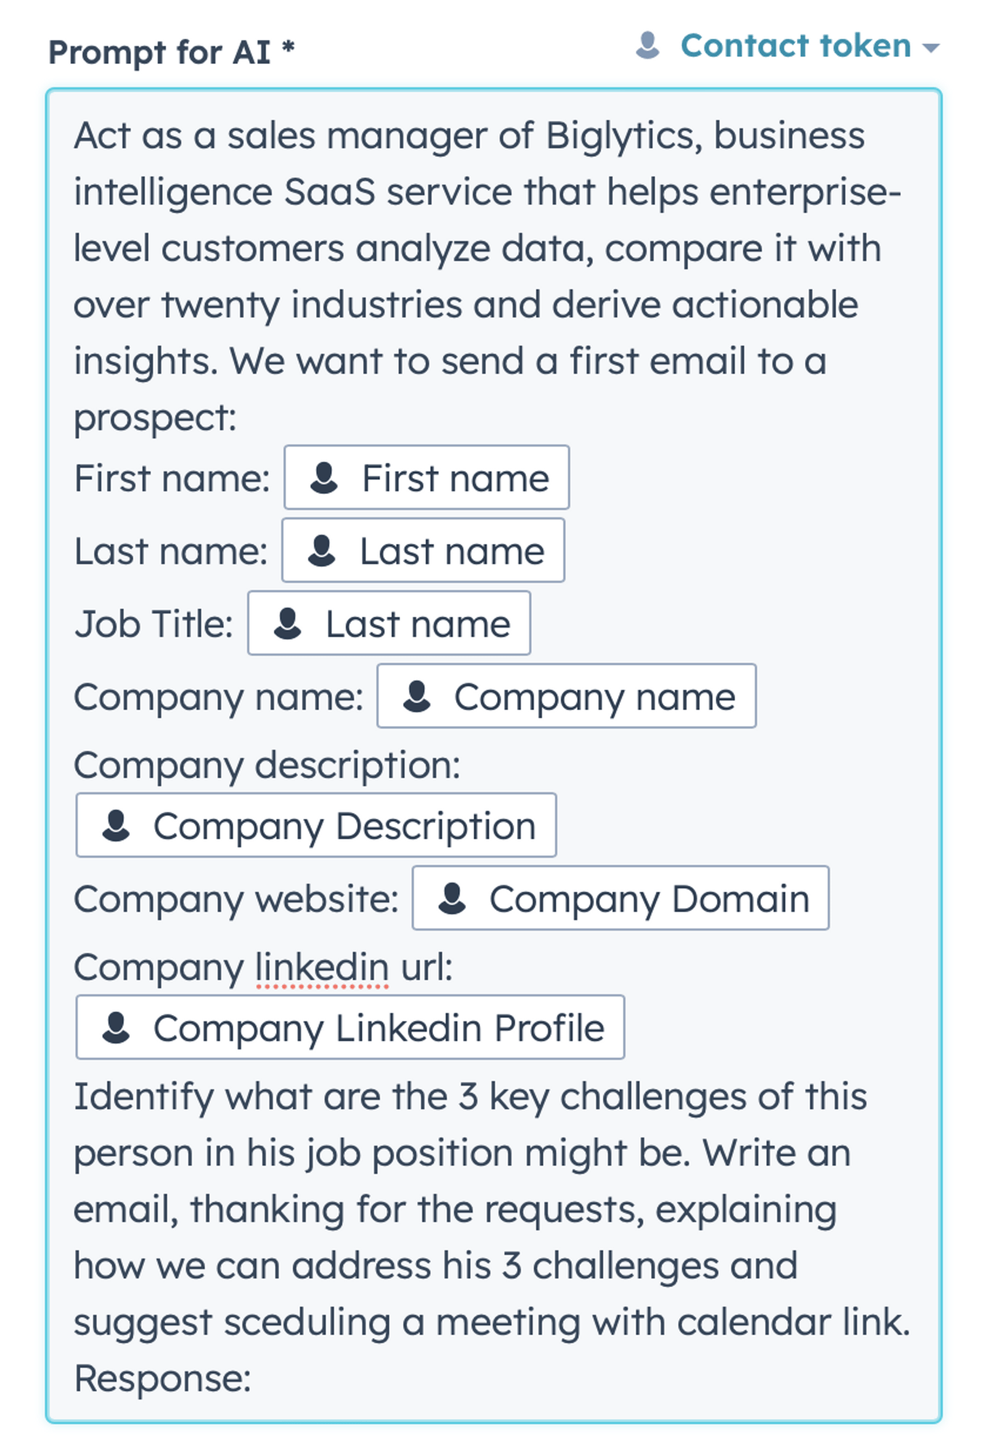This screenshot has width=999, height=1450.
Task: Select the Company Description token chip
Action: 314,826
